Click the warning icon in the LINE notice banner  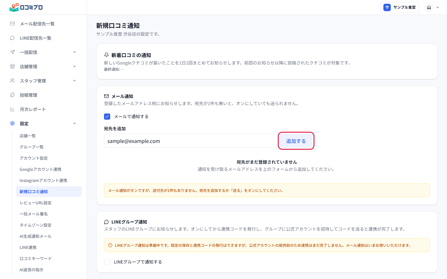(110, 245)
